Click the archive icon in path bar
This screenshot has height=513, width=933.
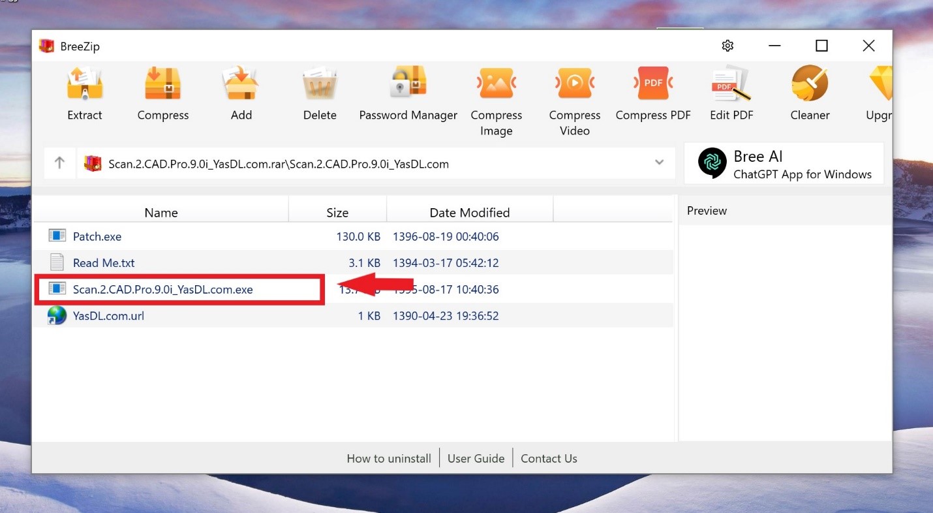pos(93,163)
